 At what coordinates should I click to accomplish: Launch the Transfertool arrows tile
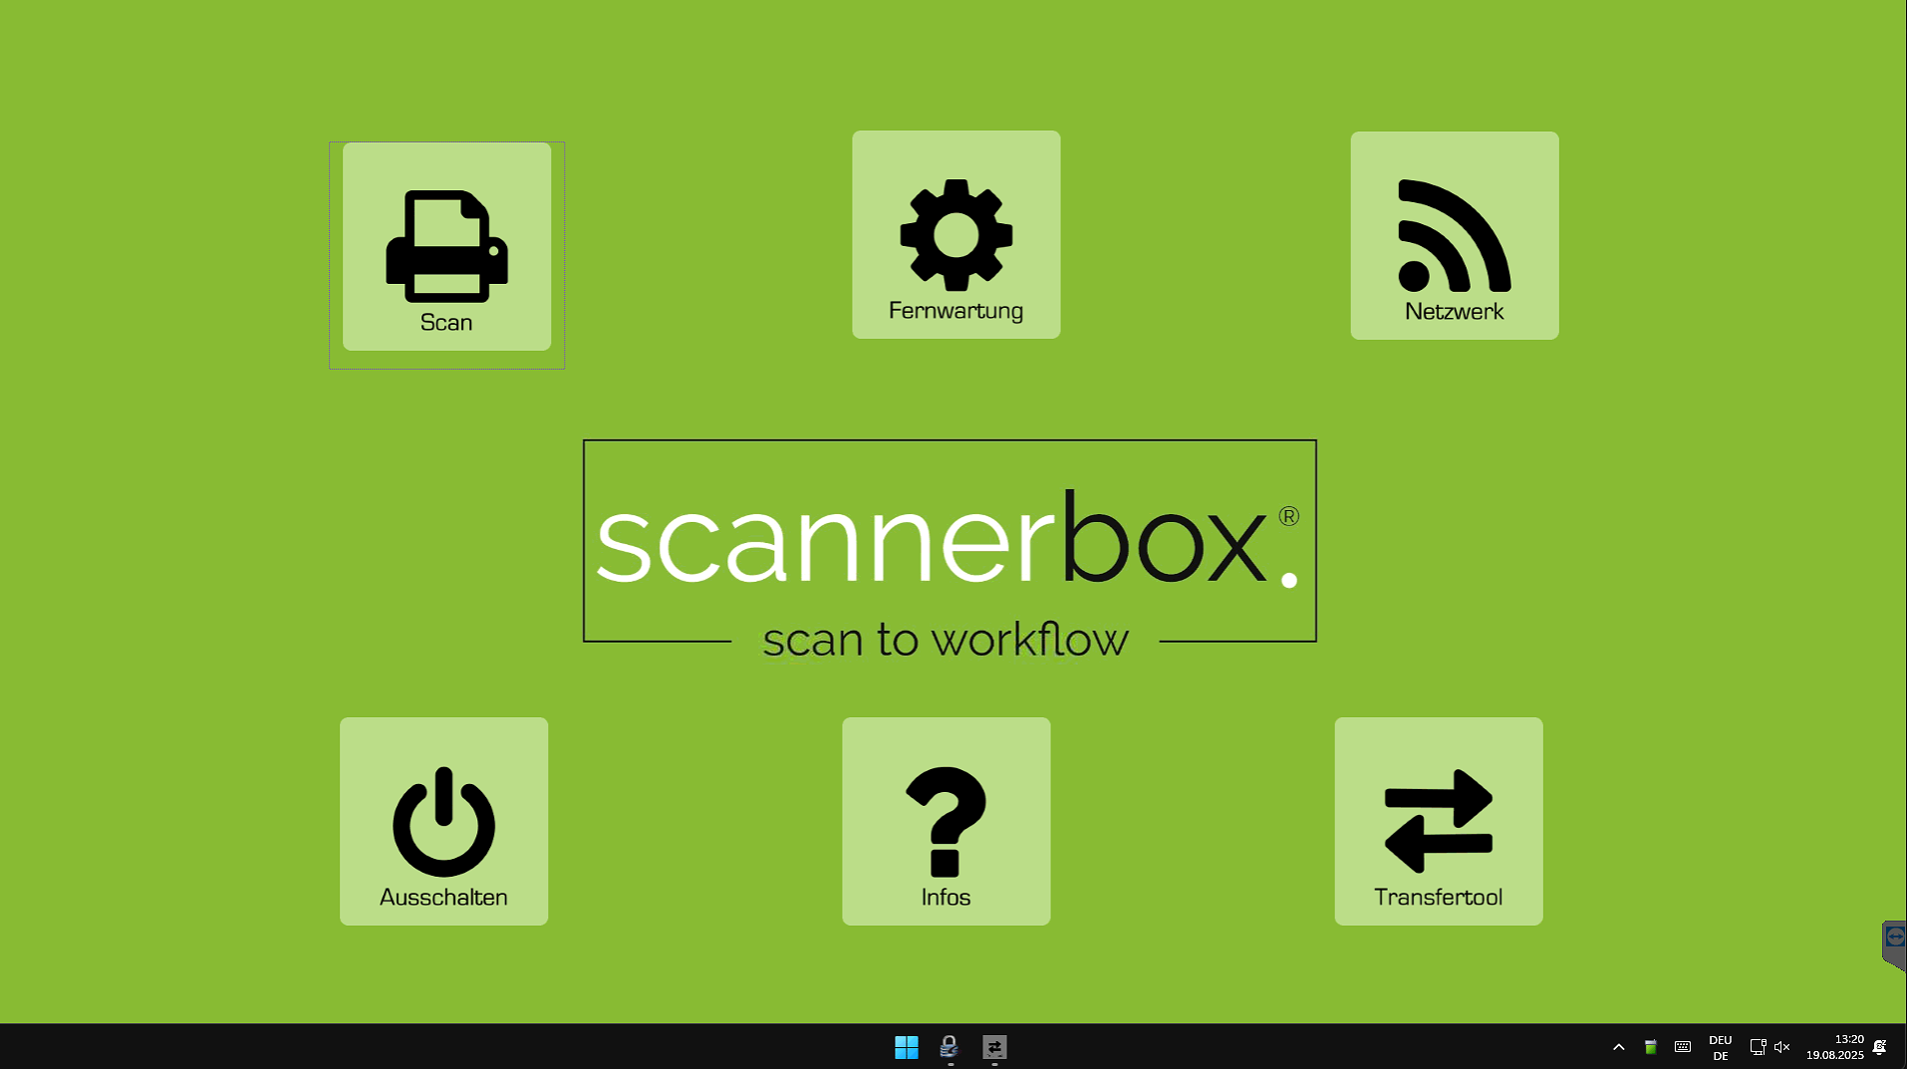point(1438,821)
